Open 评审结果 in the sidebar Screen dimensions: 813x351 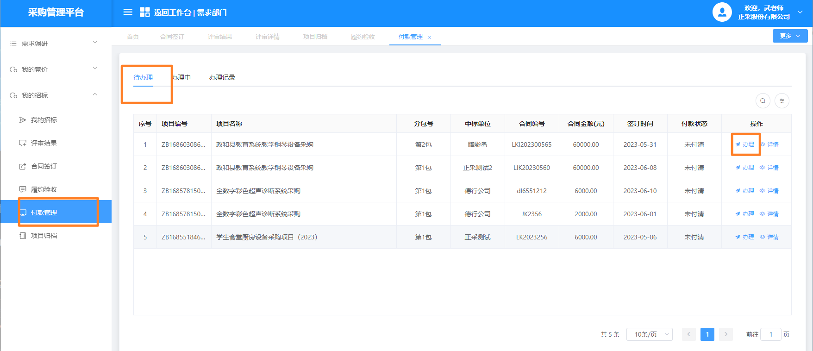(44, 143)
